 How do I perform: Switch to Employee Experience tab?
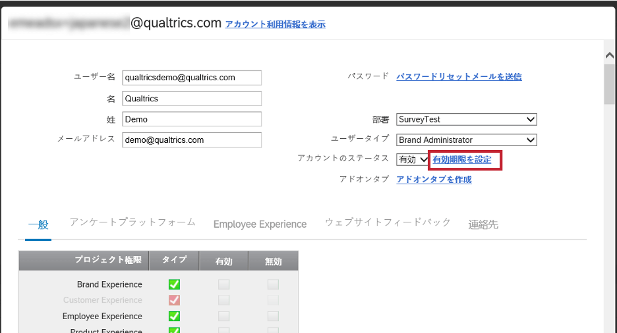[260, 224]
